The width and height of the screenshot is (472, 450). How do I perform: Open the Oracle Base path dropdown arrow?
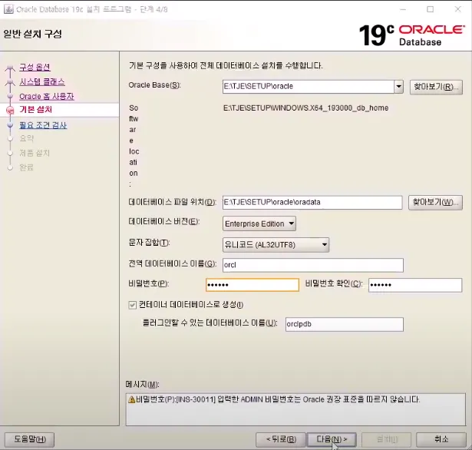[x=398, y=87]
